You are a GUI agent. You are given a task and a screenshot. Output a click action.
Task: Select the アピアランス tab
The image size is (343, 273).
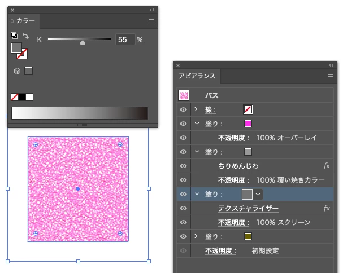(x=197, y=76)
